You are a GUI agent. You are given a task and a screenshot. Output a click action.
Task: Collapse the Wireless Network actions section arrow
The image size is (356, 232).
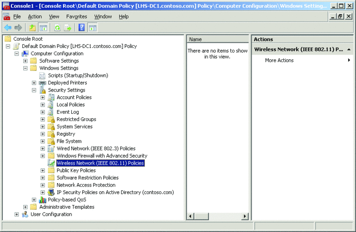coord(349,49)
